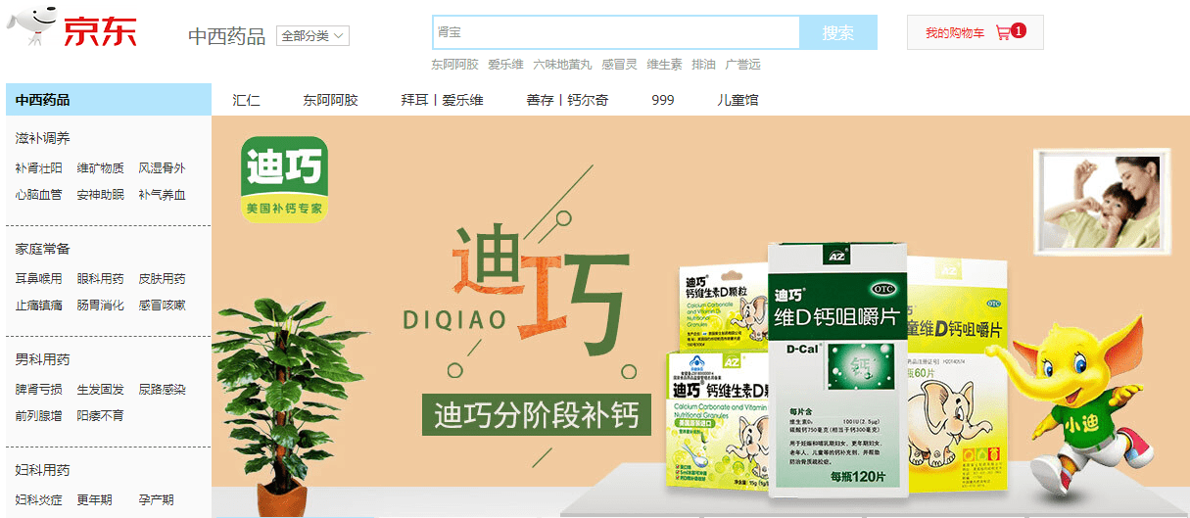Open the 汇仁 brand tab
Viewport: 1190px width, 518px height.
coord(247,100)
